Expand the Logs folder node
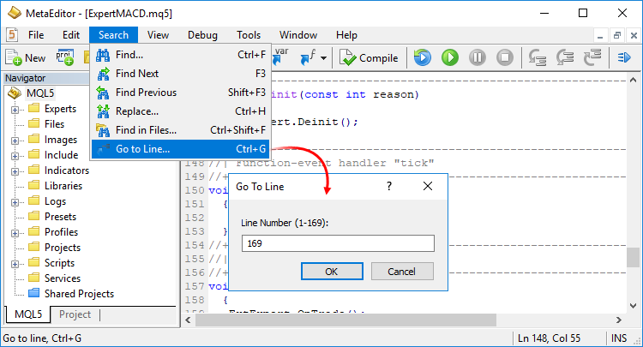 15,202
